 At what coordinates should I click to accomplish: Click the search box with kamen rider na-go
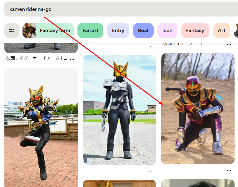click(x=121, y=9)
